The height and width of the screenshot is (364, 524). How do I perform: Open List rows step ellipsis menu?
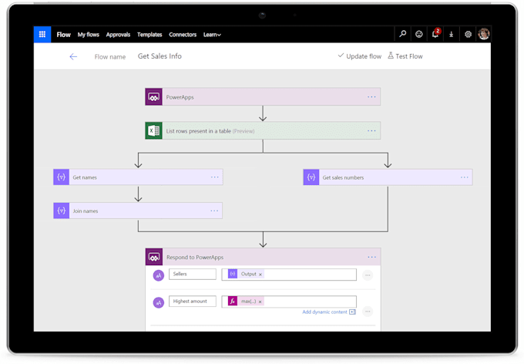371,131
